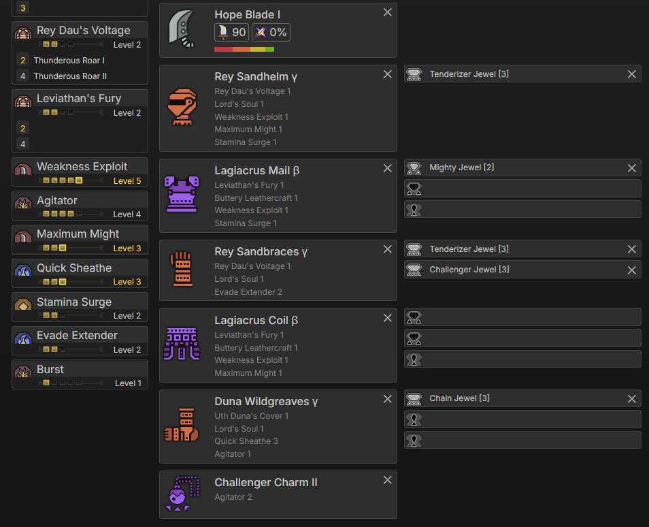Click the Challenger Jewel [3] decoration icon
The height and width of the screenshot is (527, 649).
coord(414,270)
